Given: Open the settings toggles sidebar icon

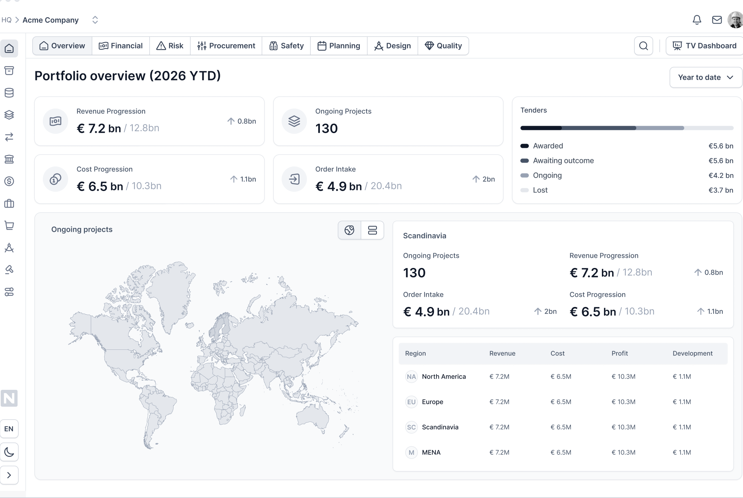Looking at the screenshot, I should (9, 292).
